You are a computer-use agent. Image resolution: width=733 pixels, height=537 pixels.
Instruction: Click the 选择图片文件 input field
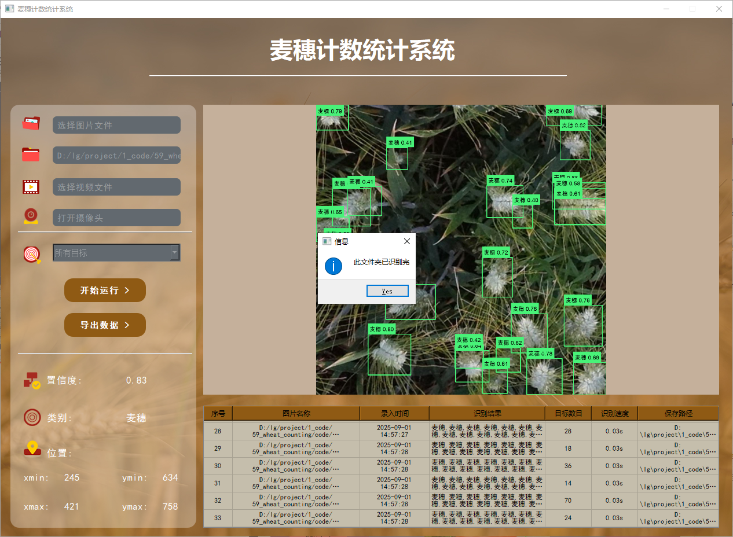click(116, 125)
